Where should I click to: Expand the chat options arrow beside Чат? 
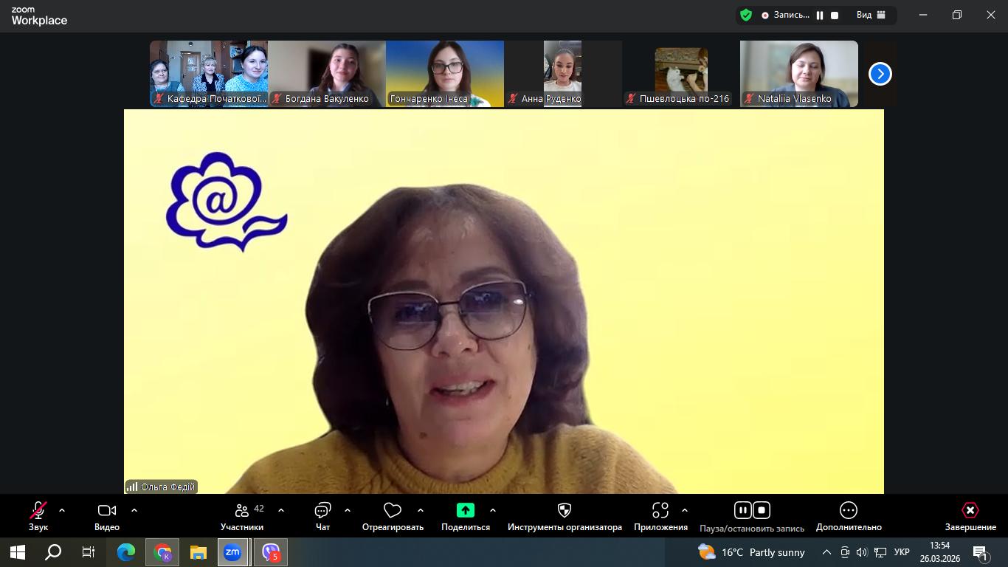coord(348,510)
